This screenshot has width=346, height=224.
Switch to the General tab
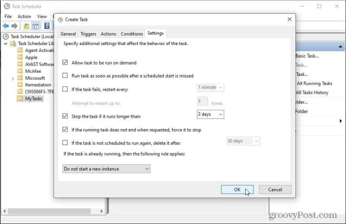coord(68,34)
